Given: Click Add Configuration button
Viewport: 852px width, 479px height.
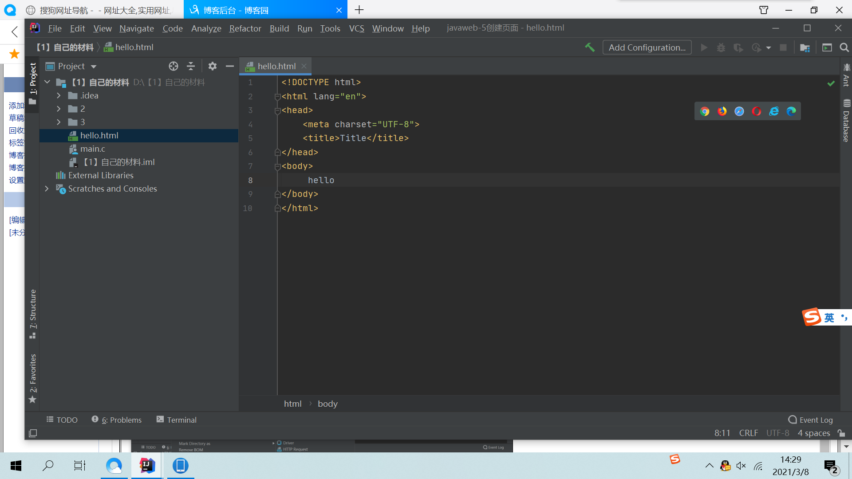Looking at the screenshot, I should (647, 47).
